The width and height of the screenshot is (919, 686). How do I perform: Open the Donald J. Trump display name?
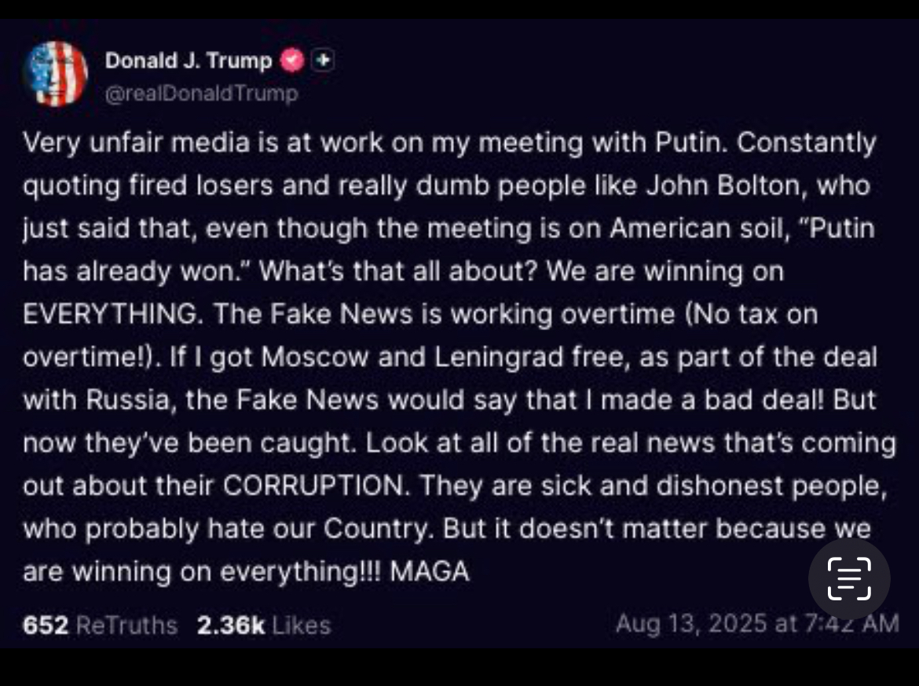point(189,61)
